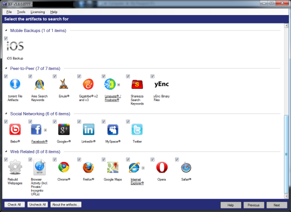Select the Opera icon
The width and height of the screenshot is (291, 212).
point(162,167)
